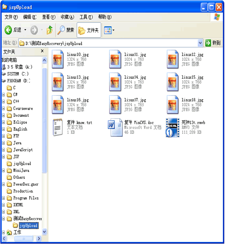Viewport: 225px width, 244px height.
Task: Open the Views layout dropdown
Action: coord(109,30)
